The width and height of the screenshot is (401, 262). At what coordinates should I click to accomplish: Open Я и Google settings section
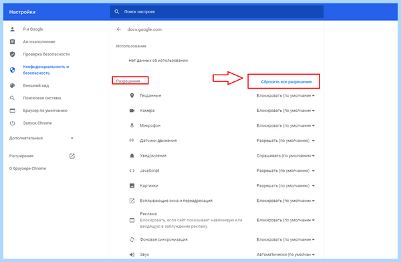33,29
